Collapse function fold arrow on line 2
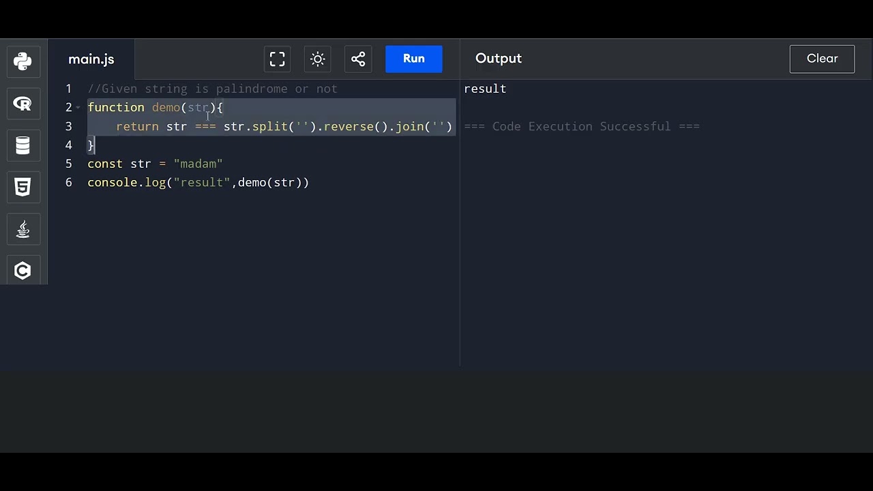This screenshot has height=491, width=873. (78, 108)
